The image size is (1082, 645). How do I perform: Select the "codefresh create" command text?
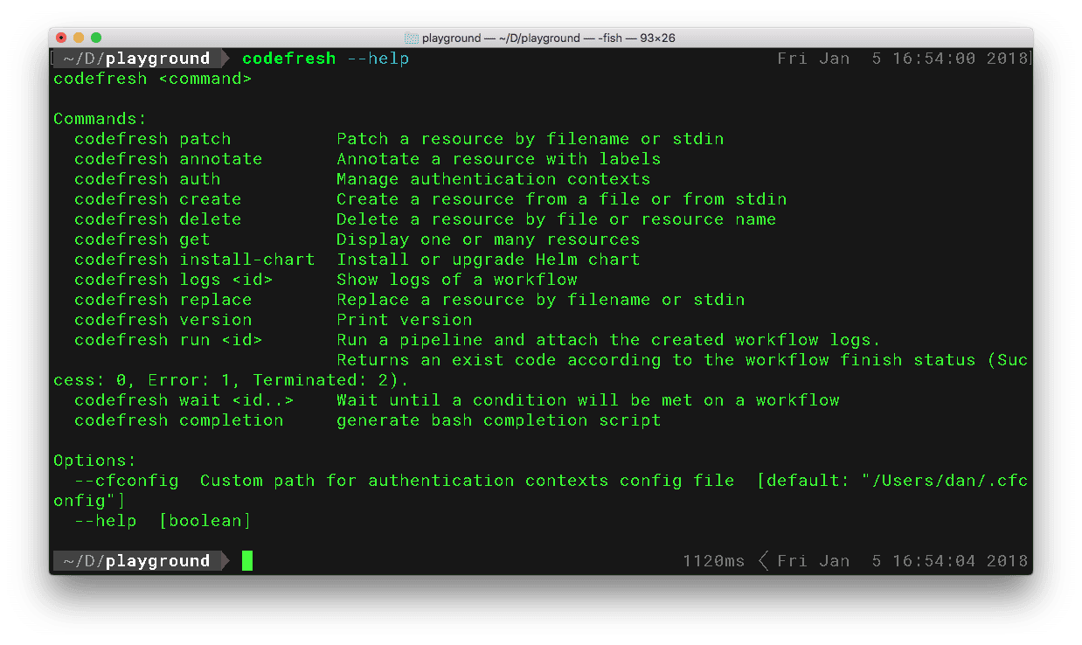tap(158, 199)
